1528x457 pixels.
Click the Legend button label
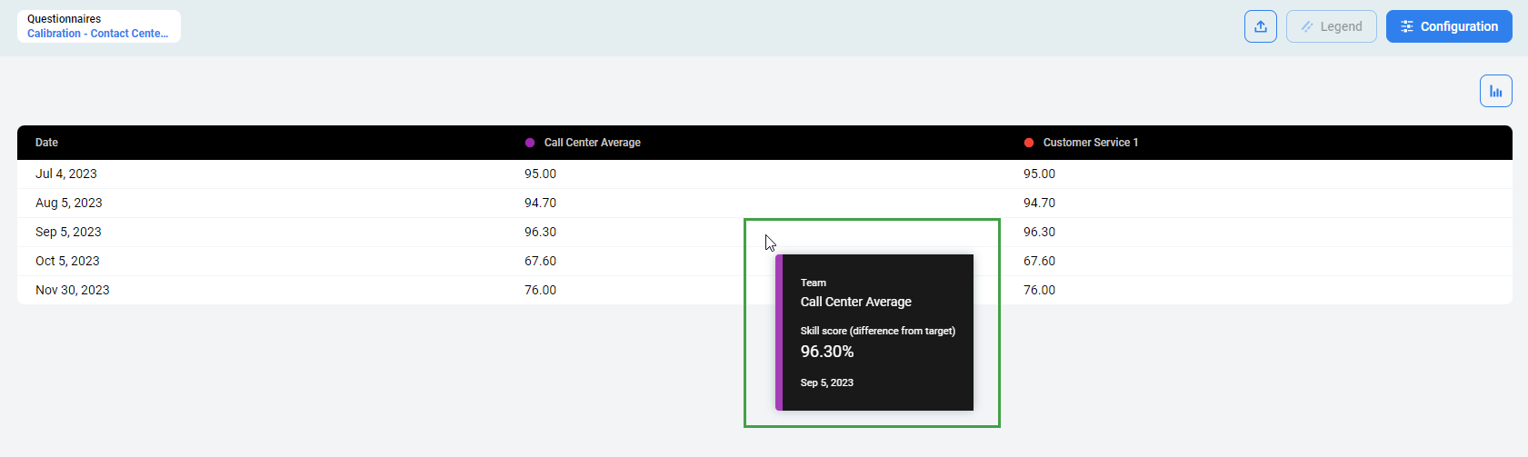pyautogui.click(x=1341, y=26)
